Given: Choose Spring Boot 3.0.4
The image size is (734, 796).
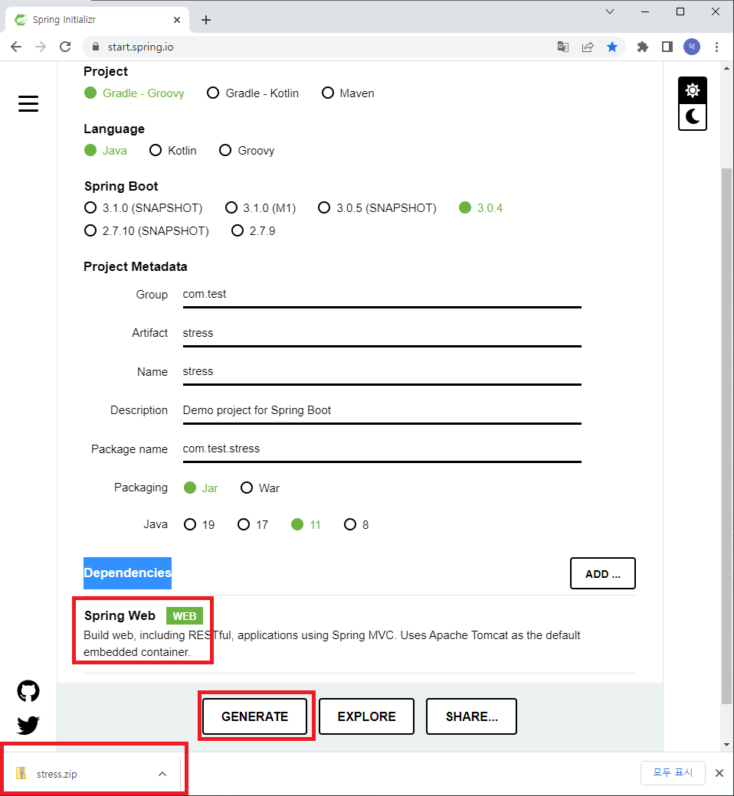Looking at the screenshot, I should point(481,207).
